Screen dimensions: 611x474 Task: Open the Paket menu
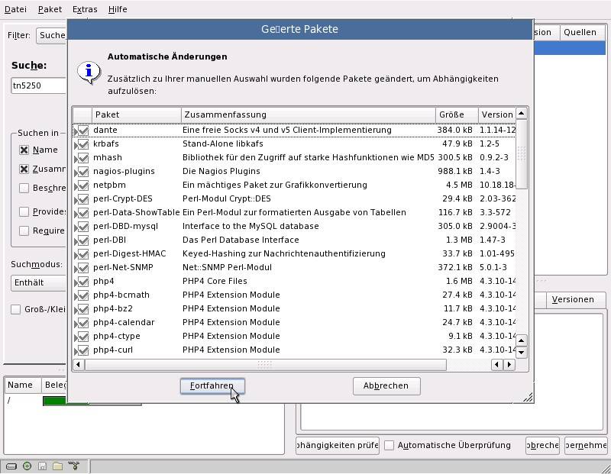[x=50, y=9]
